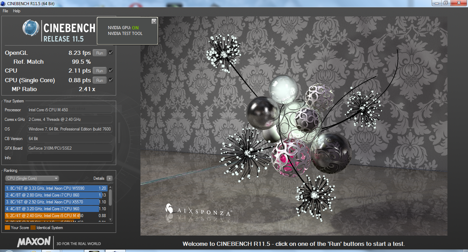Run the CPU (Single Core) benchmark
Screen dimensions: 468x252
click(99, 80)
